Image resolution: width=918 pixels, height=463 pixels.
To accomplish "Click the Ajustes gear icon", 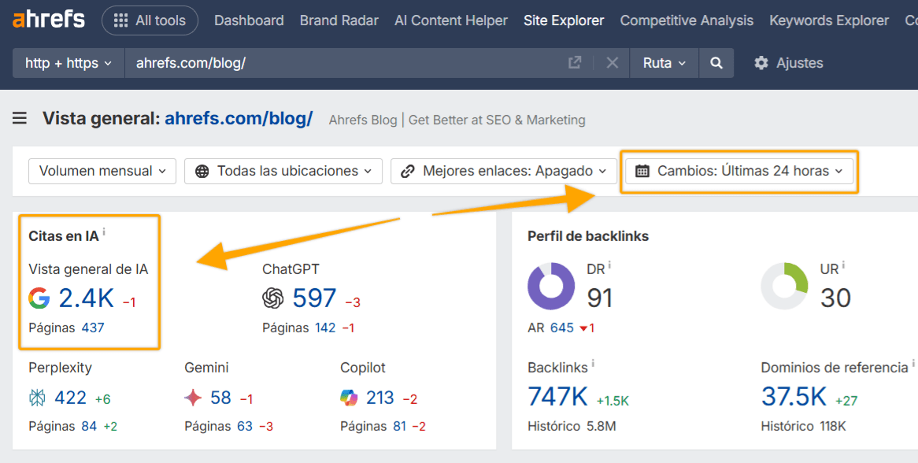I will [x=761, y=62].
